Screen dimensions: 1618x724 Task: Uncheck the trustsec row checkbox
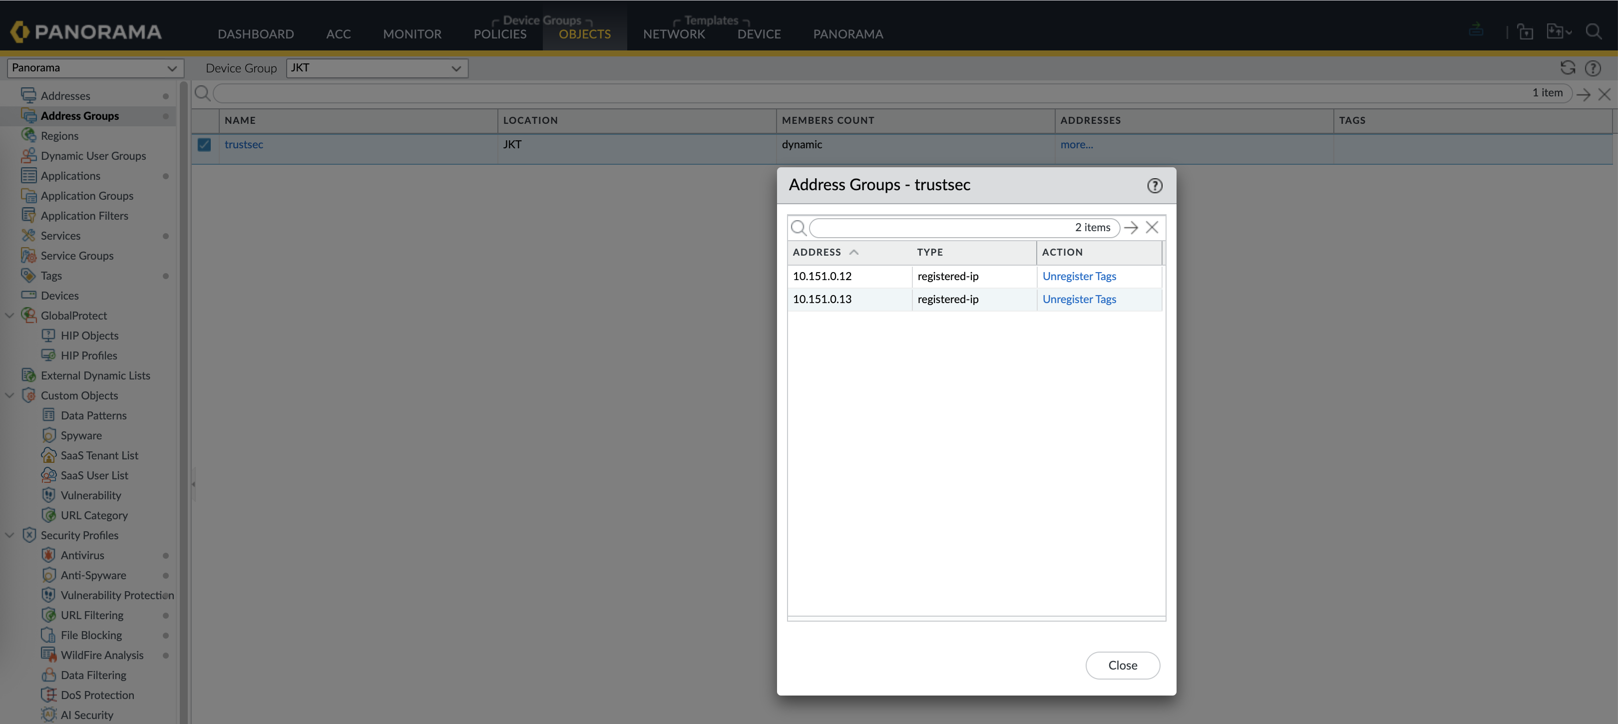204,144
